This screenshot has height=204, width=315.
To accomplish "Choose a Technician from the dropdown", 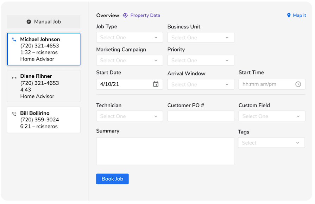I will [x=129, y=116].
